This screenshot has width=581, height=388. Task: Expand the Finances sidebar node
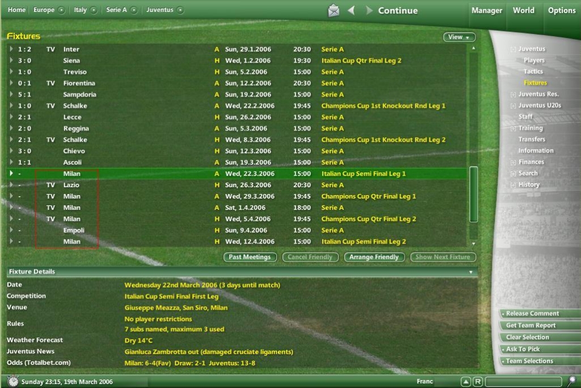click(x=513, y=162)
